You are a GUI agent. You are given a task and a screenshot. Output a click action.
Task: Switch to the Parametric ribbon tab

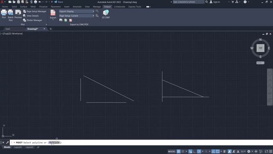click(56, 7)
